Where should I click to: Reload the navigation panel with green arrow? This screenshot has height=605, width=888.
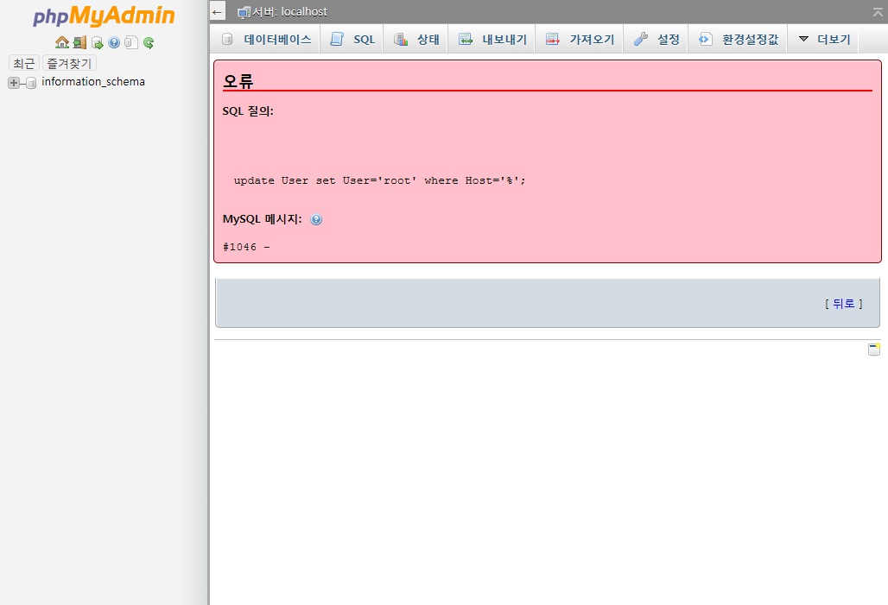click(149, 42)
